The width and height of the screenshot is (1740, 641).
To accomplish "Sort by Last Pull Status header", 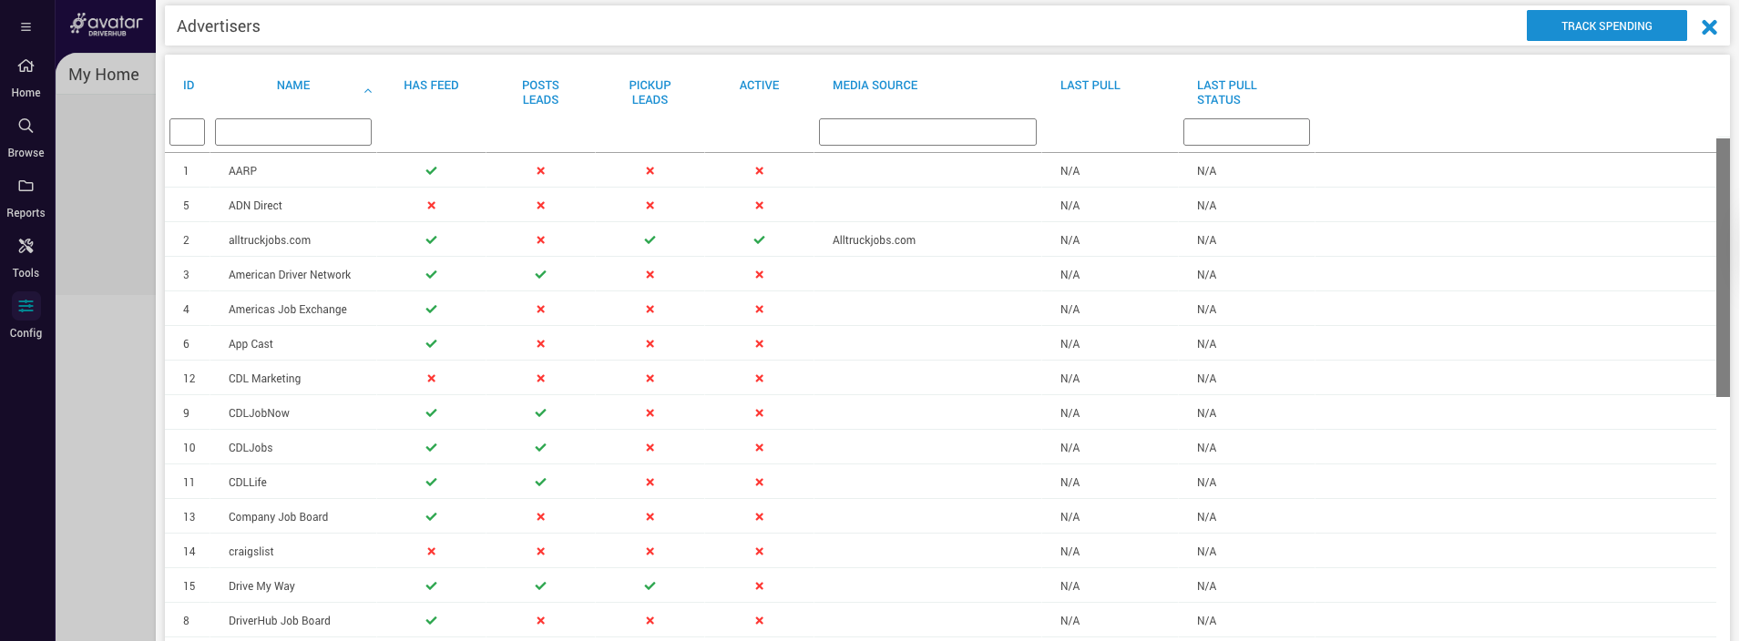I will coord(1226,92).
